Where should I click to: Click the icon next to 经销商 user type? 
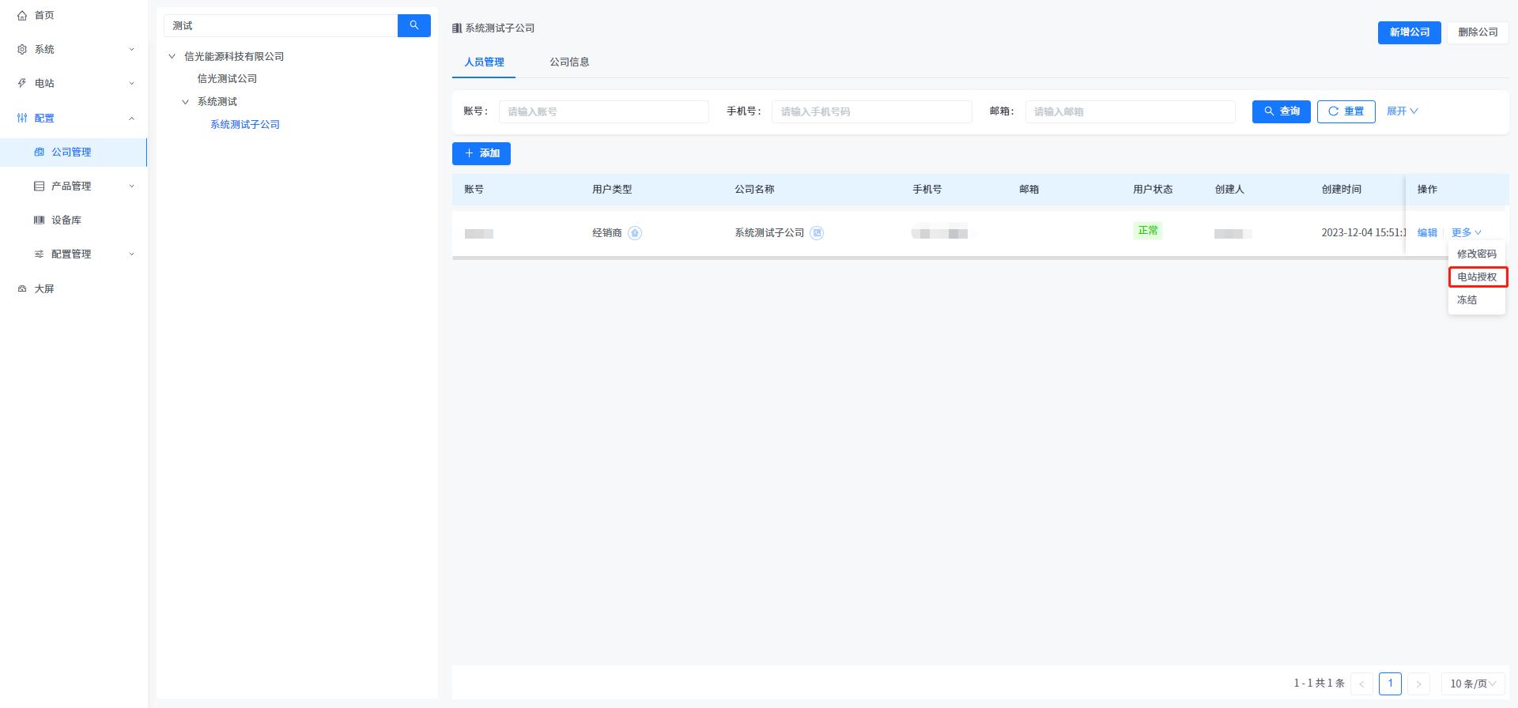point(635,233)
